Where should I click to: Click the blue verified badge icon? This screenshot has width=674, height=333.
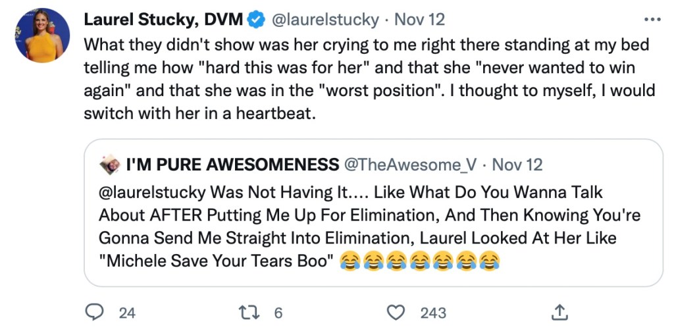click(x=255, y=20)
